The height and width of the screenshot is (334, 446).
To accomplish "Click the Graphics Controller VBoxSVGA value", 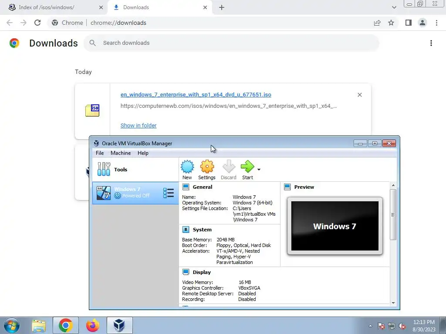I will tap(249, 288).
